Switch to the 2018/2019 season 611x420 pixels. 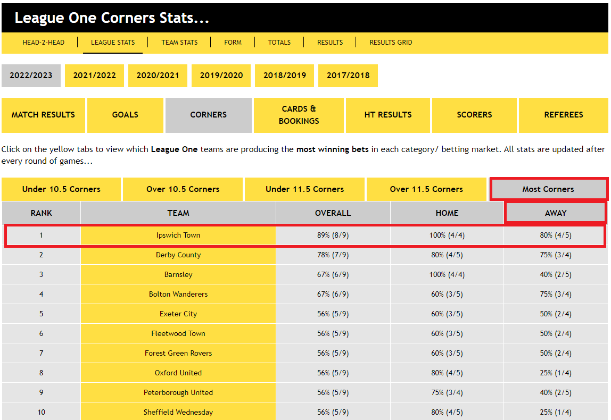pos(284,75)
